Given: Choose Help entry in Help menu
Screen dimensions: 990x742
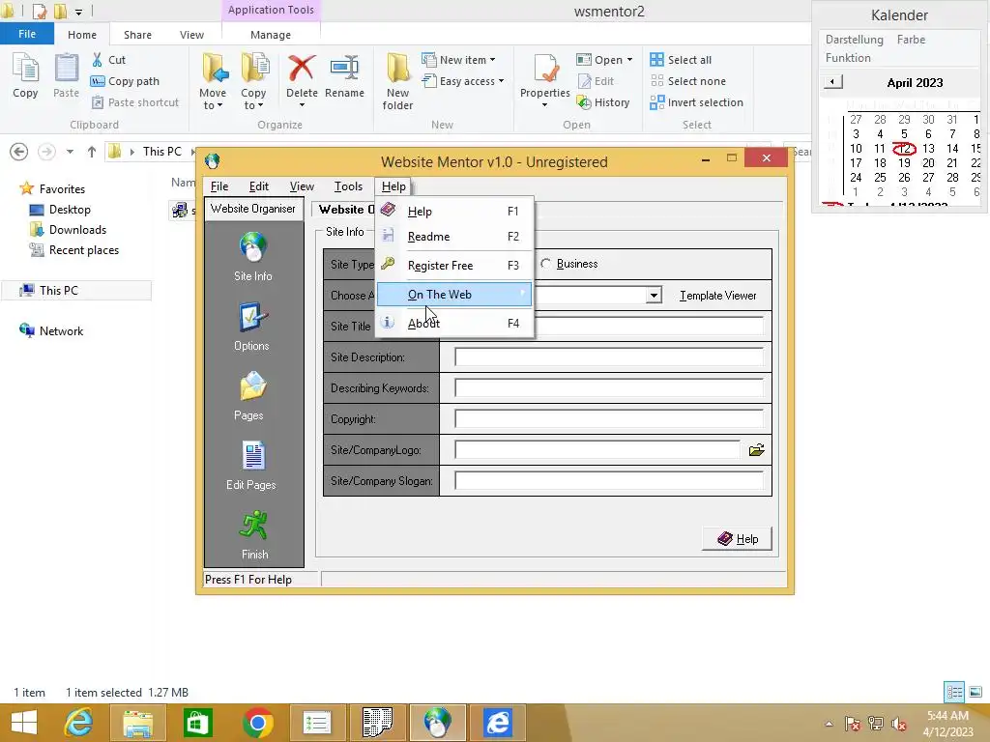Looking at the screenshot, I should [454, 212].
